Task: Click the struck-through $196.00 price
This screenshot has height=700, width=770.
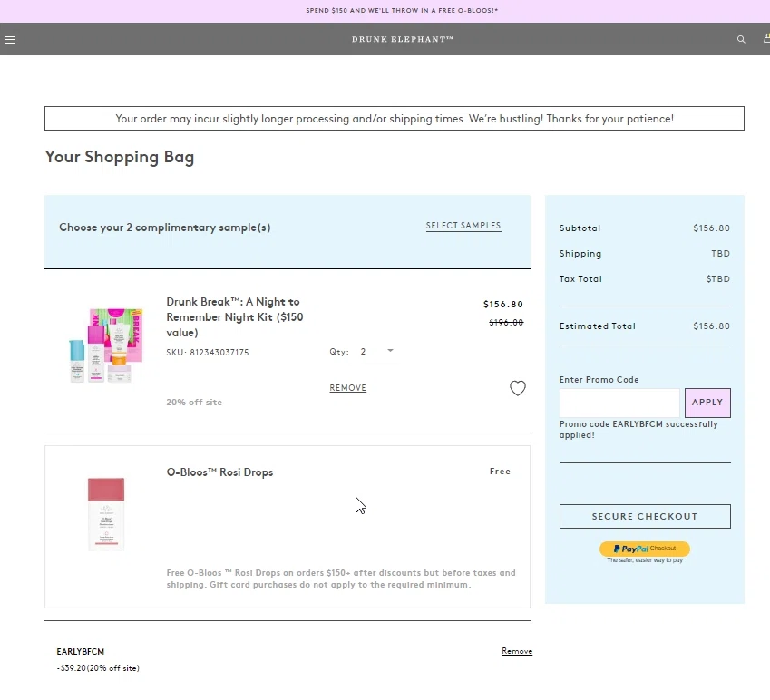Action: pos(506,323)
